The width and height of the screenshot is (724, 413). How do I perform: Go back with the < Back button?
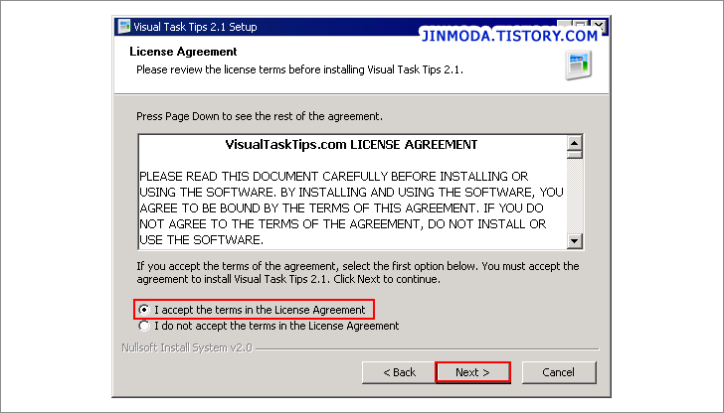(x=400, y=372)
